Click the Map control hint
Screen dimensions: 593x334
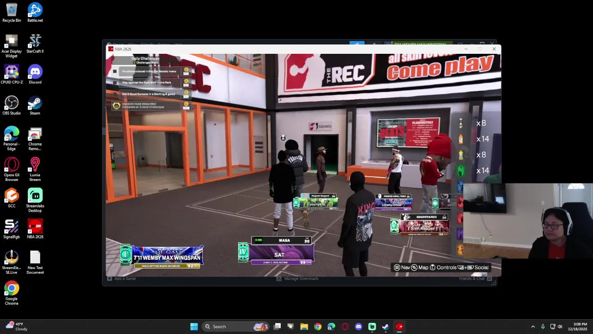coord(420,268)
